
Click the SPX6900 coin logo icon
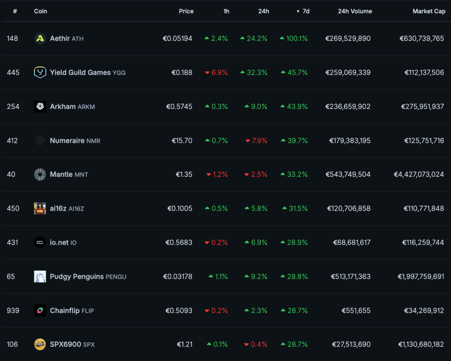[x=40, y=344]
